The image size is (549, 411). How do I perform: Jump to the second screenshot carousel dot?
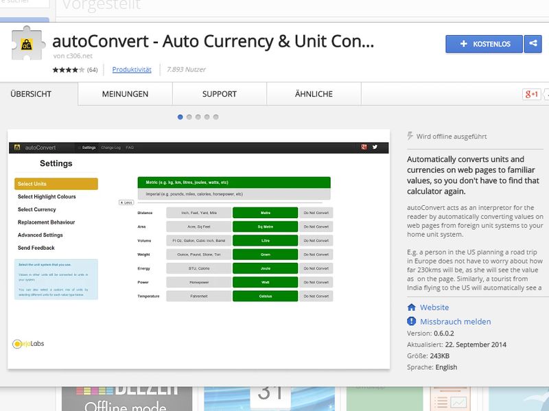click(189, 117)
